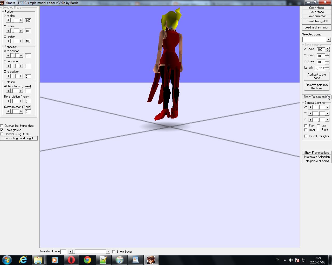Open the Windows Start menu
Image resolution: width=332 pixels, height=265 pixels.
[x=7, y=260]
